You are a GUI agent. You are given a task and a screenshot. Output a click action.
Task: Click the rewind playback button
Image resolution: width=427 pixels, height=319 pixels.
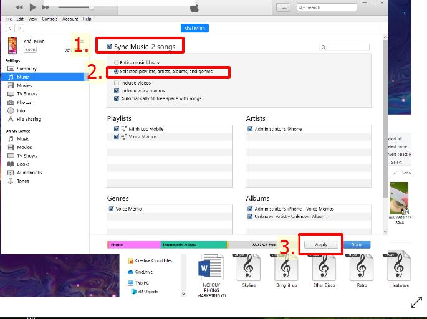19,7
